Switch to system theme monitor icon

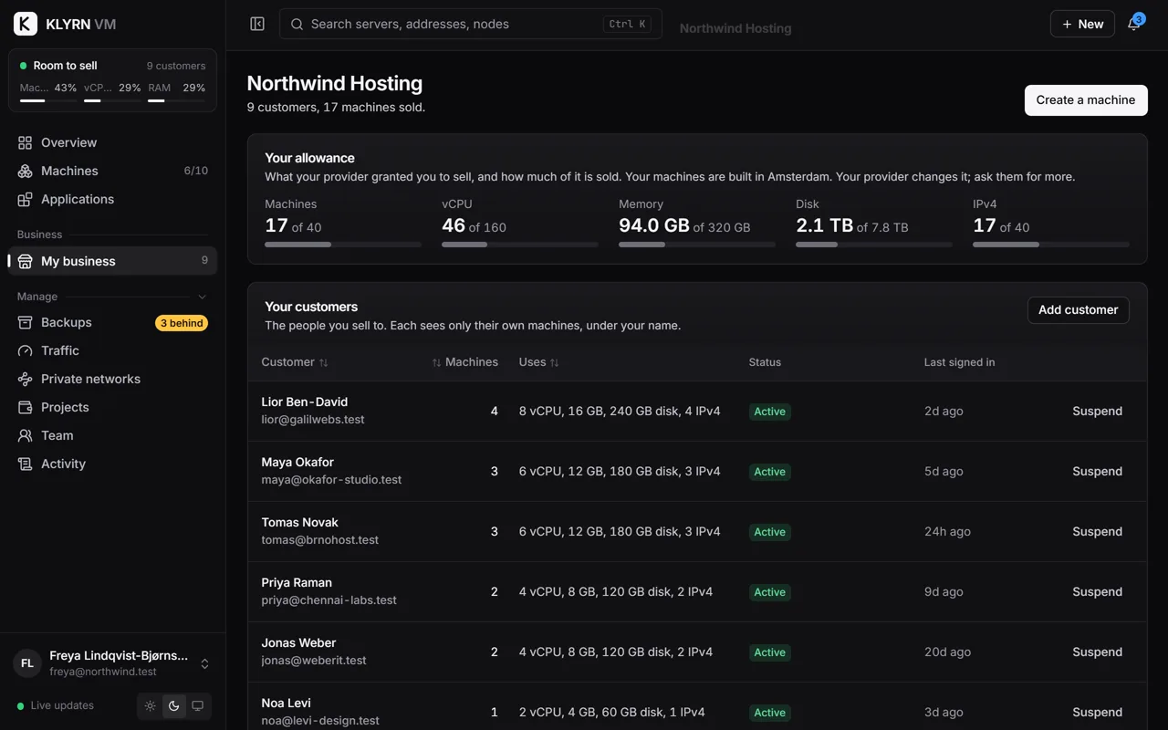coord(197,705)
